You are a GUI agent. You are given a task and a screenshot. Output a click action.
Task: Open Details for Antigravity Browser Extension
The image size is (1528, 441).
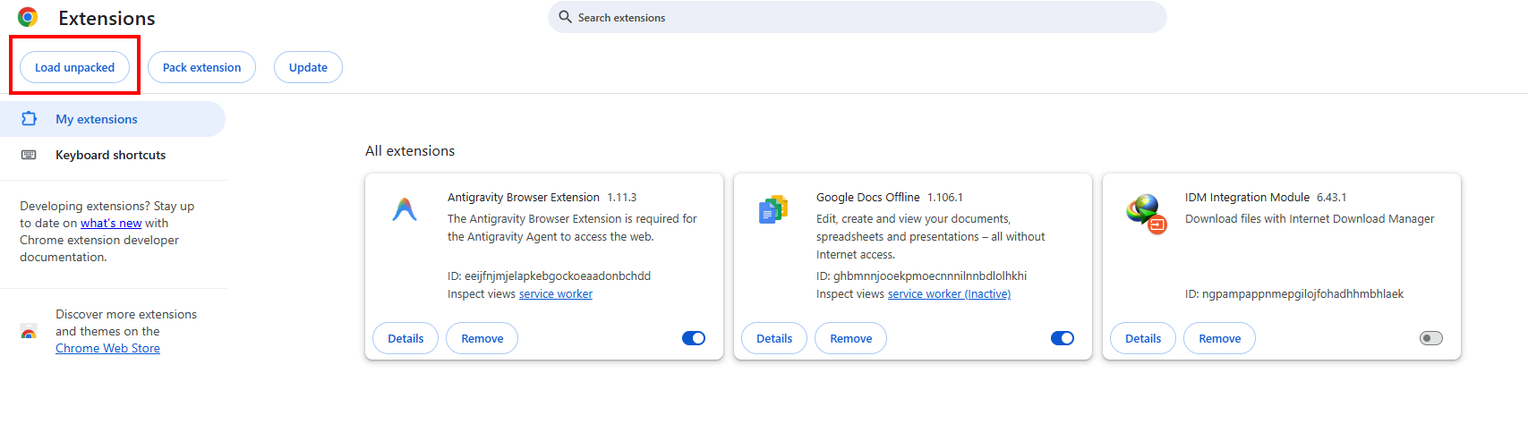(x=405, y=338)
